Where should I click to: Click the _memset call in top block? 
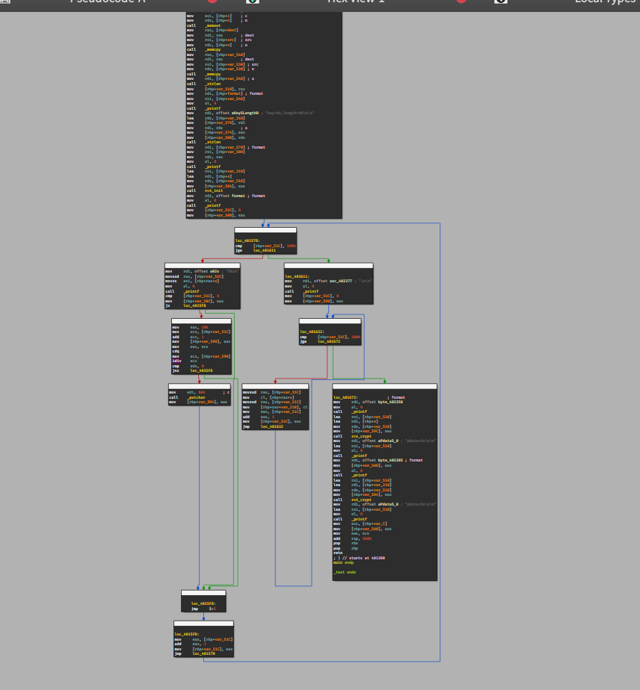pos(214,25)
